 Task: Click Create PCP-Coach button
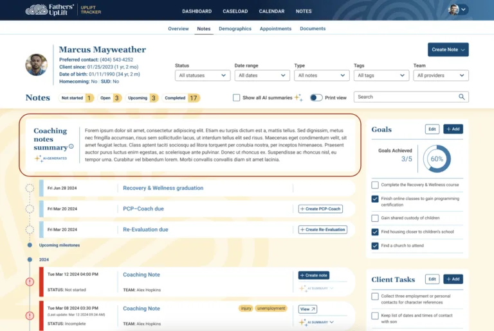click(320, 209)
